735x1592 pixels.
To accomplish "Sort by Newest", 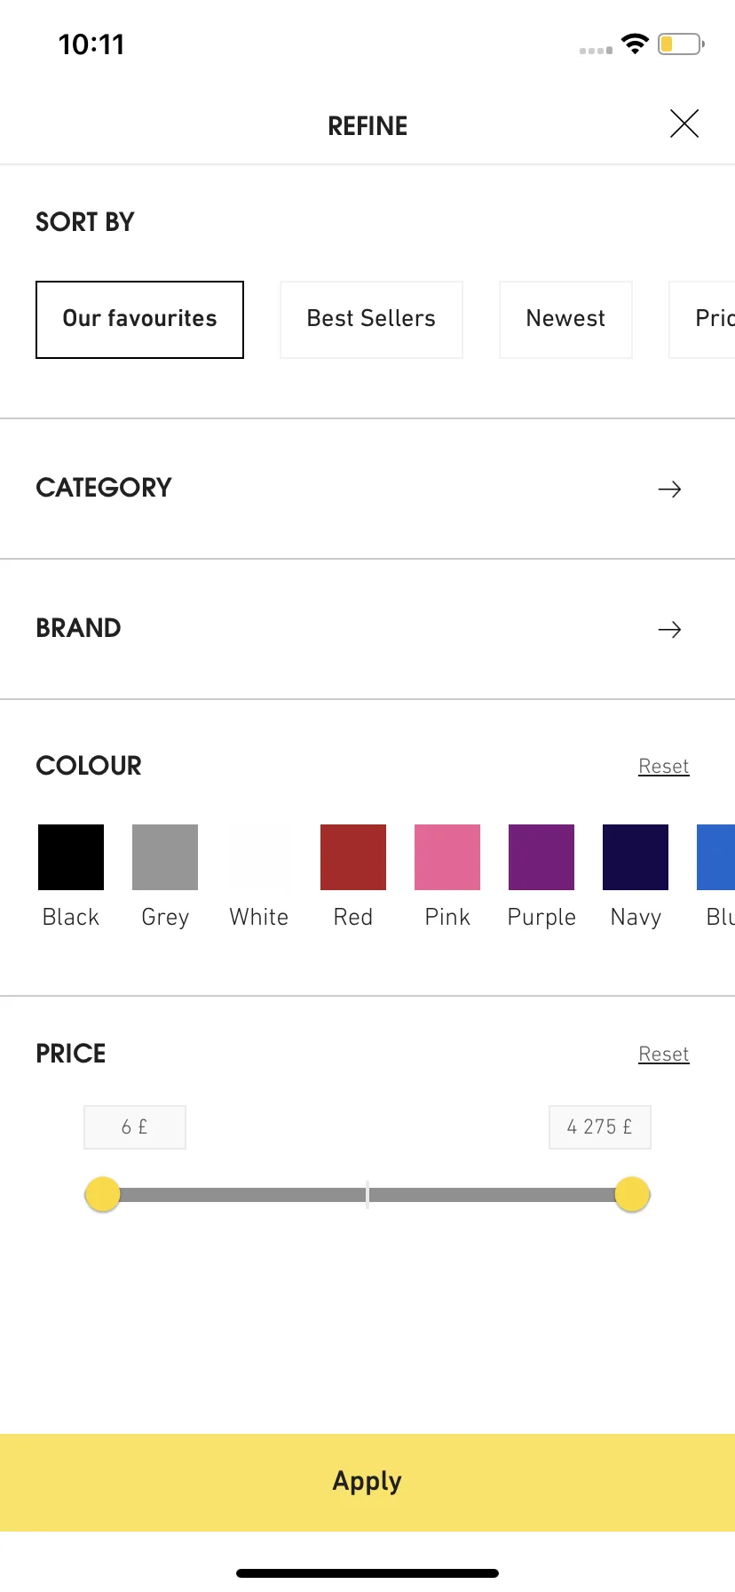I will point(565,320).
